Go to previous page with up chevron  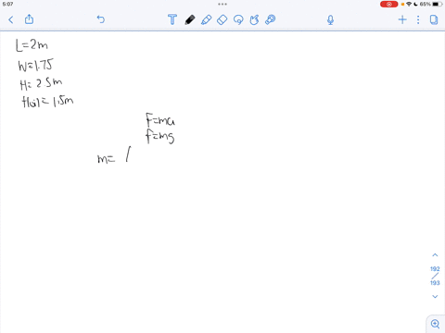(435, 255)
